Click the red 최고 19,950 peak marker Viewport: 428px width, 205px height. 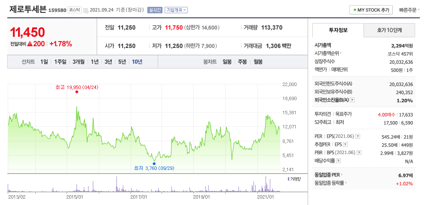76,92
